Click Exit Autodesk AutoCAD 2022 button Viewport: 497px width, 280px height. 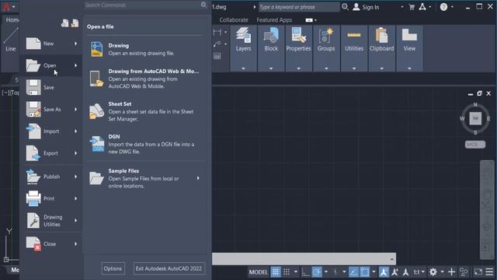tap(169, 268)
